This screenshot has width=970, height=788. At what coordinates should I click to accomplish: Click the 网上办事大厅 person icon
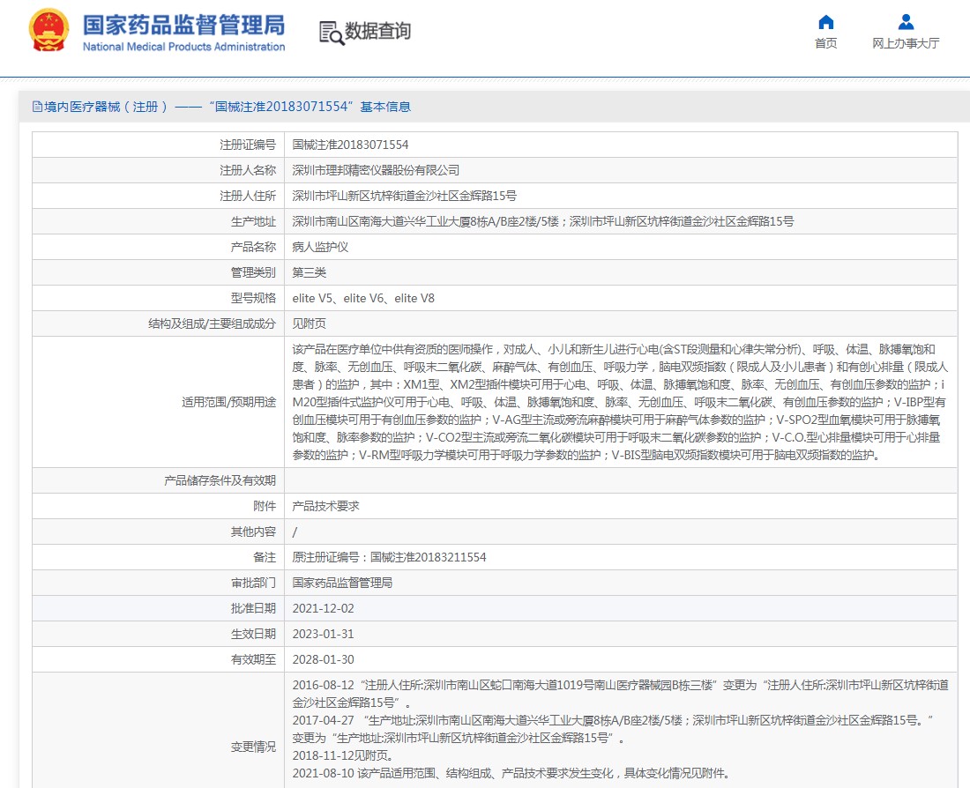pos(906,23)
